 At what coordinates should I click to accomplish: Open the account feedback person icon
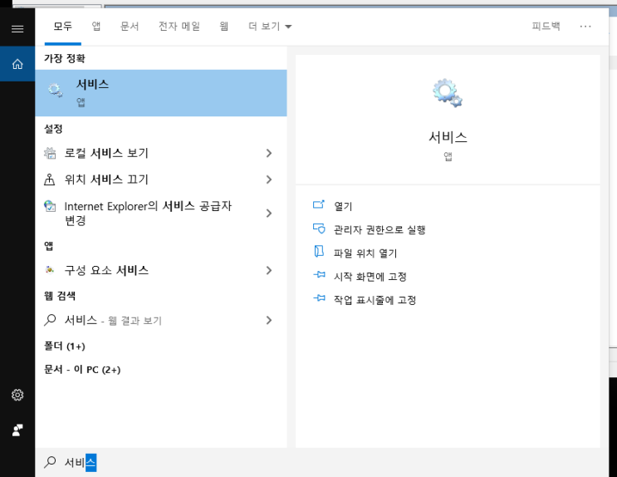point(17,430)
